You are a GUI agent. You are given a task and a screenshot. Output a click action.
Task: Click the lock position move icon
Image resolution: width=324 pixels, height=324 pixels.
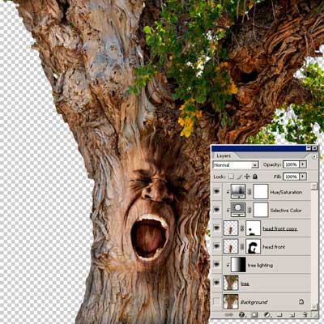point(247,177)
